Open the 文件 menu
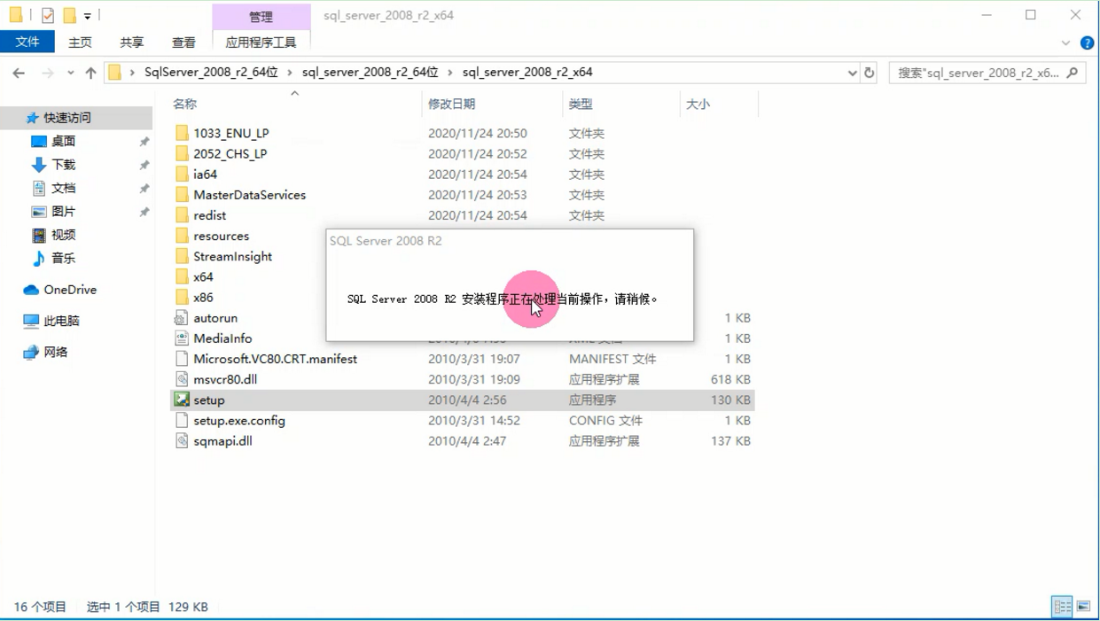 [27, 42]
